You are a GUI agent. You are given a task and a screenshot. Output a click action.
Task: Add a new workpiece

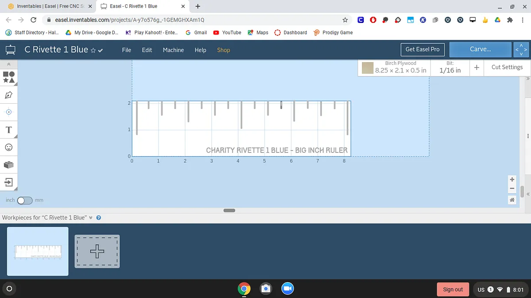pos(97,251)
